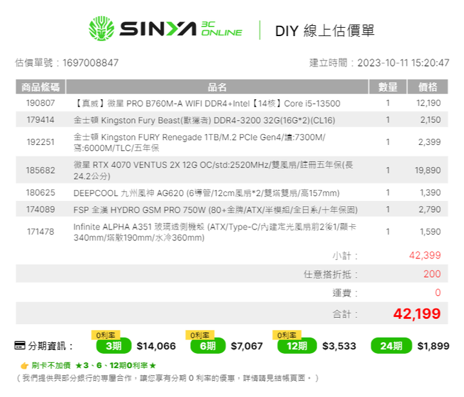Click the RTX 4070 VENTUS 2X item name

tap(213, 170)
